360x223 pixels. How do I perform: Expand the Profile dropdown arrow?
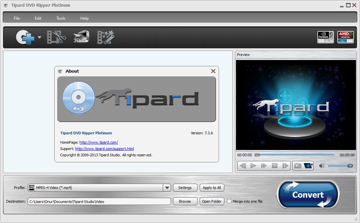[x=167, y=188]
